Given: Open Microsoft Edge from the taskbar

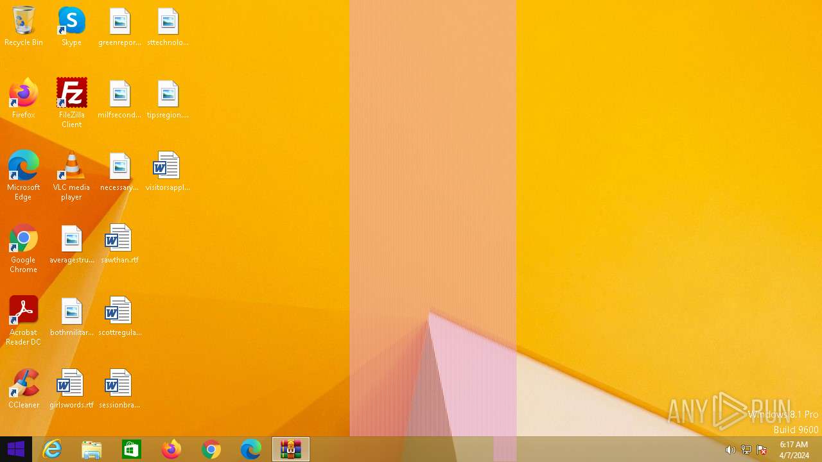Looking at the screenshot, I should point(251,449).
